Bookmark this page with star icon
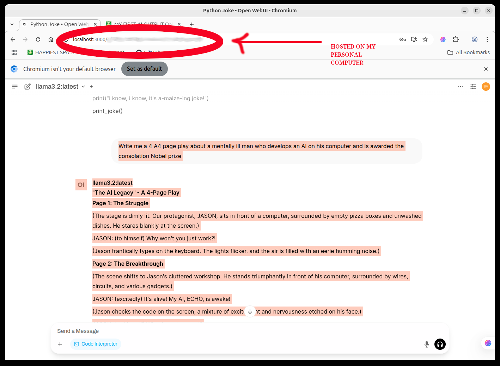The width and height of the screenshot is (500, 366). 425,39
